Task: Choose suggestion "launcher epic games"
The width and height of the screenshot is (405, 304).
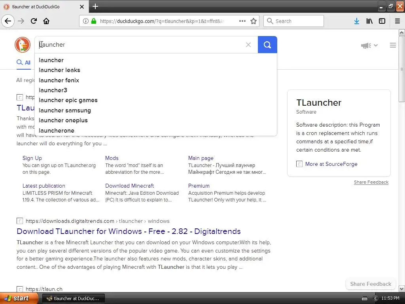Action: click(68, 100)
